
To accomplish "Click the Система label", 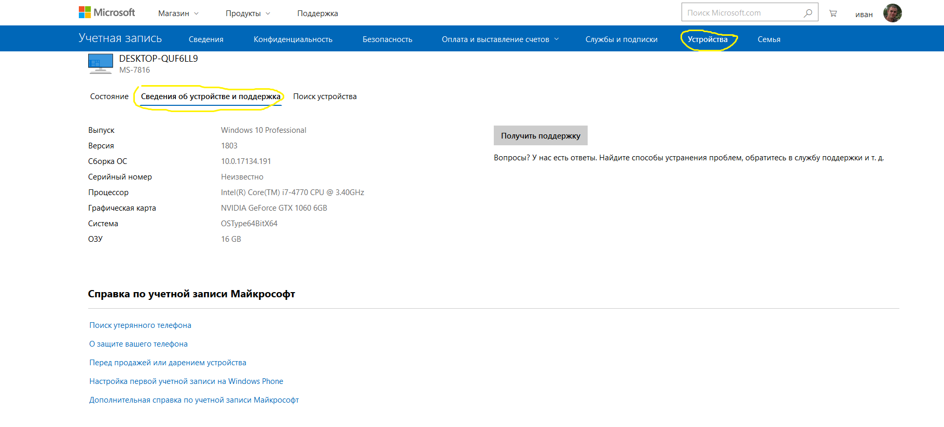I will [x=103, y=224].
